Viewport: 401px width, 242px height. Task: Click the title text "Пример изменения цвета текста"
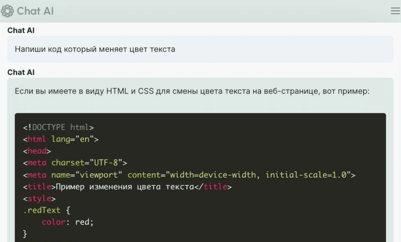(125, 187)
